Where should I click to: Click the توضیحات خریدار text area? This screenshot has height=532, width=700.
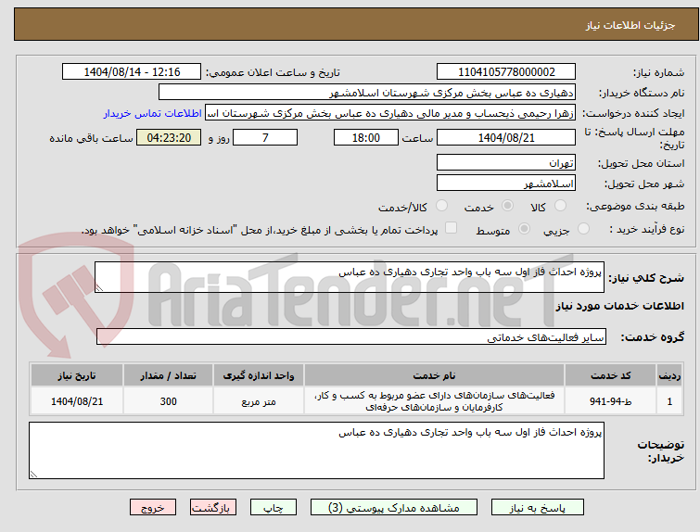coord(316,450)
